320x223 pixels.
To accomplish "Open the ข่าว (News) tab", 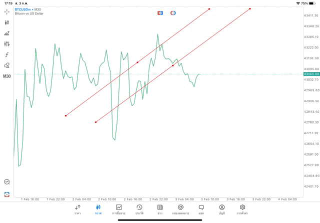I will coord(160,209).
